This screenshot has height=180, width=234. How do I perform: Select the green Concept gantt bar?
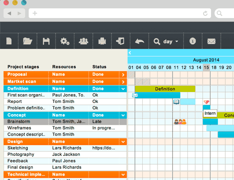pos(225,115)
